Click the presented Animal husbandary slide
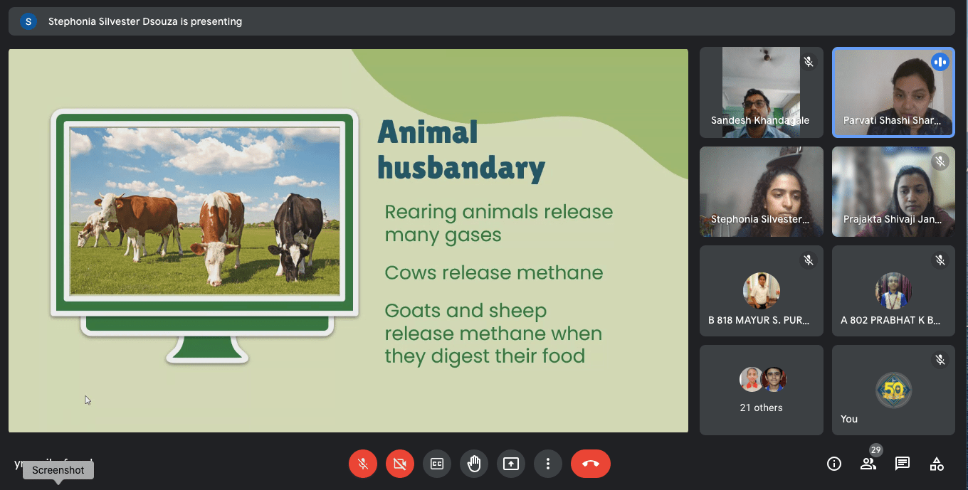The image size is (968, 490). pyautogui.click(x=348, y=240)
